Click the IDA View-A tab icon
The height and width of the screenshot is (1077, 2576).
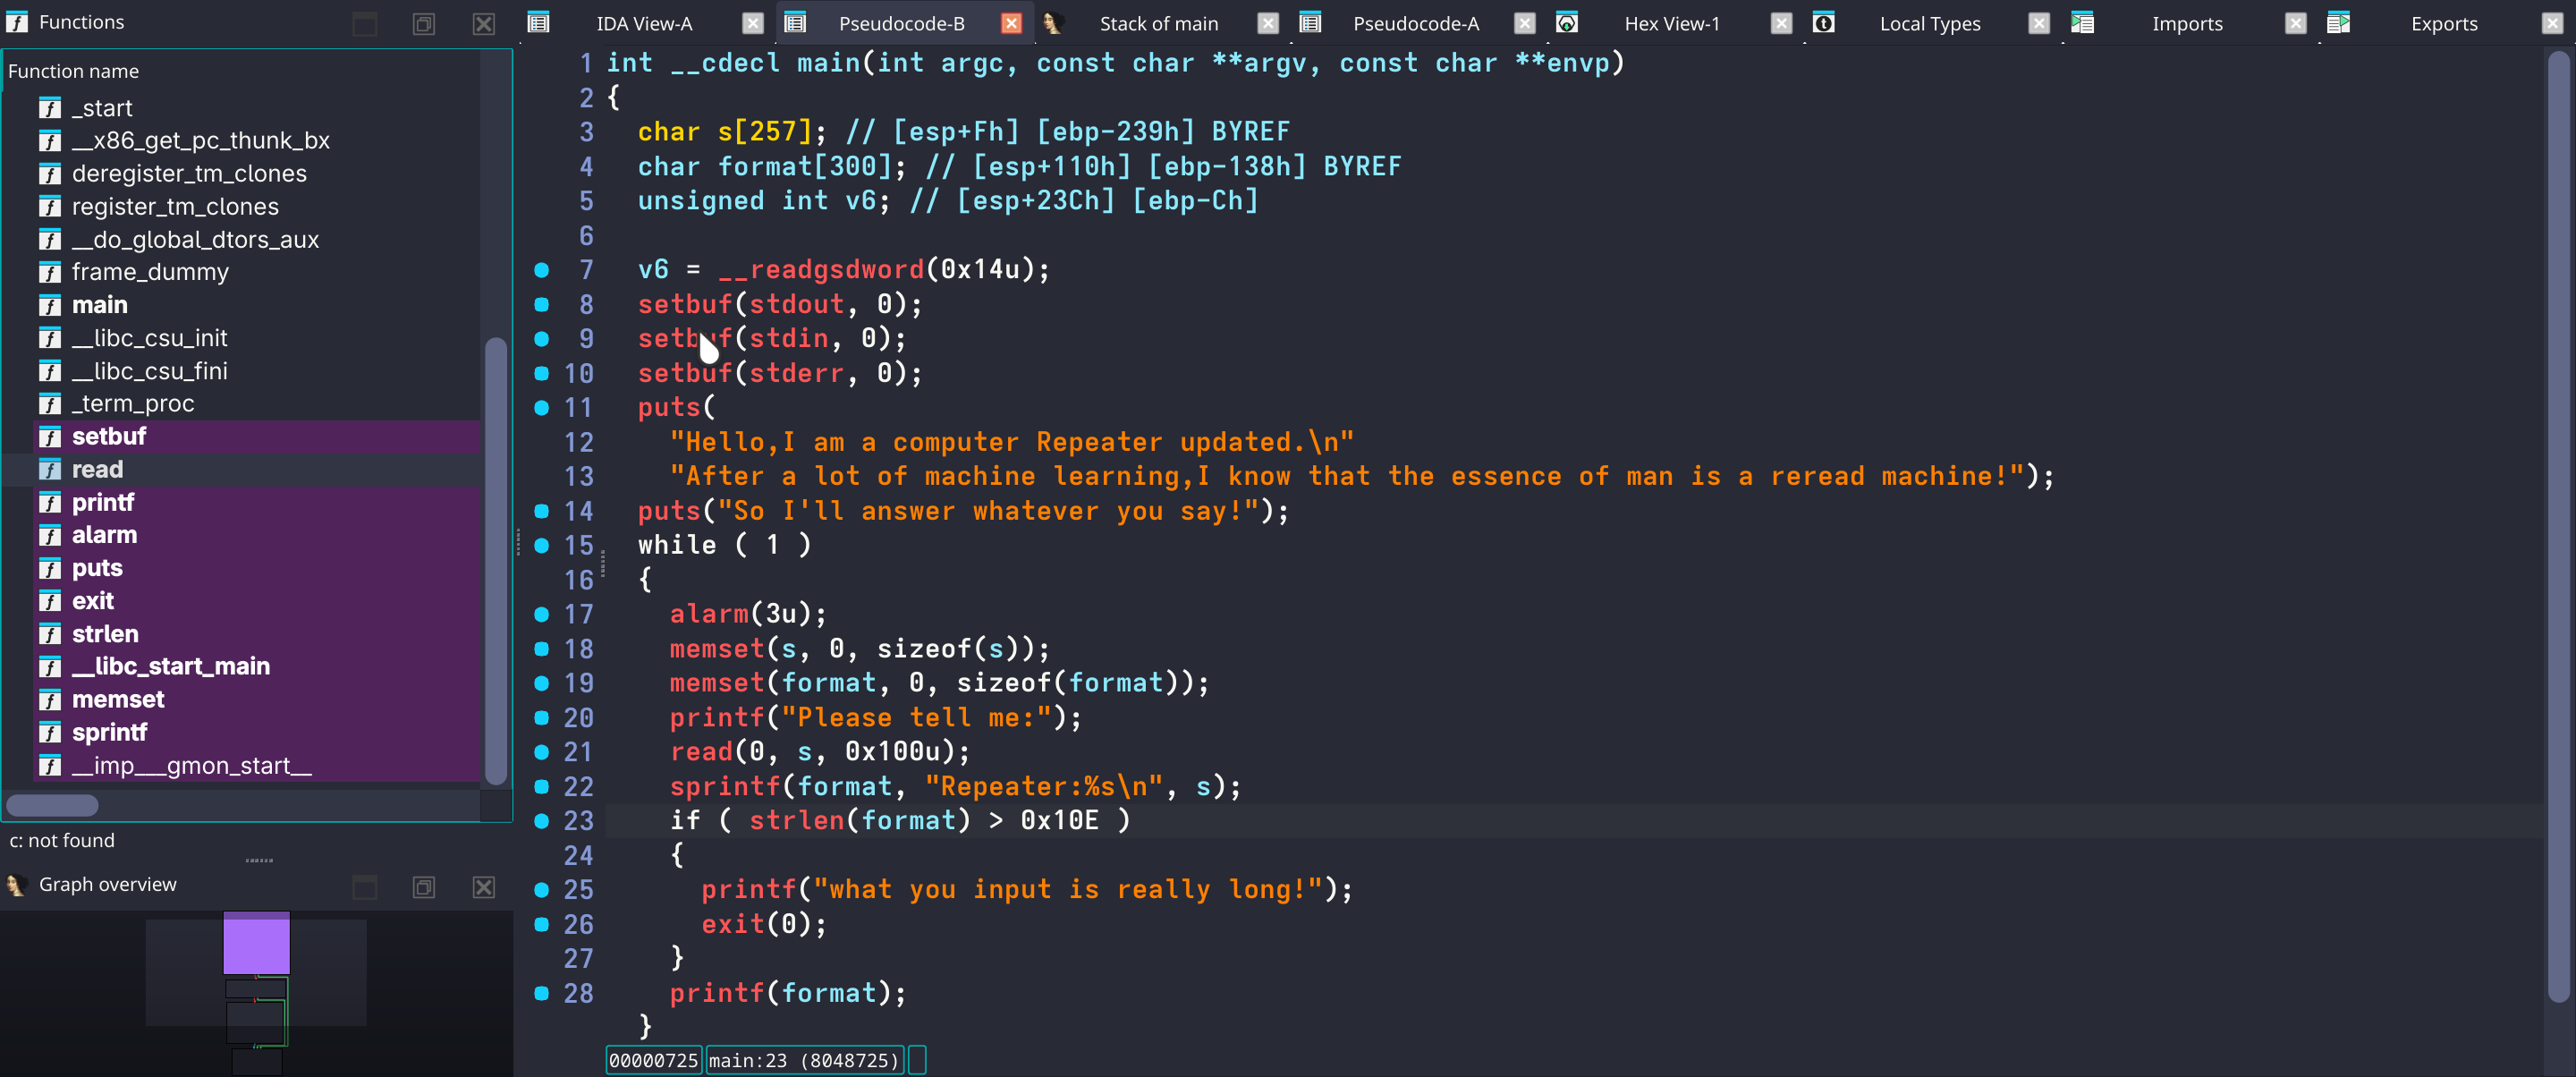538,22
